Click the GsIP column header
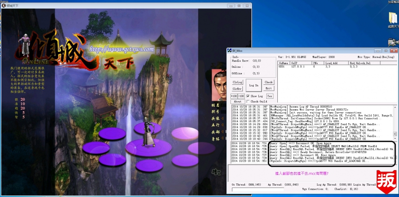The width and height of the screenshot is (399, 197). click(301, 63)
